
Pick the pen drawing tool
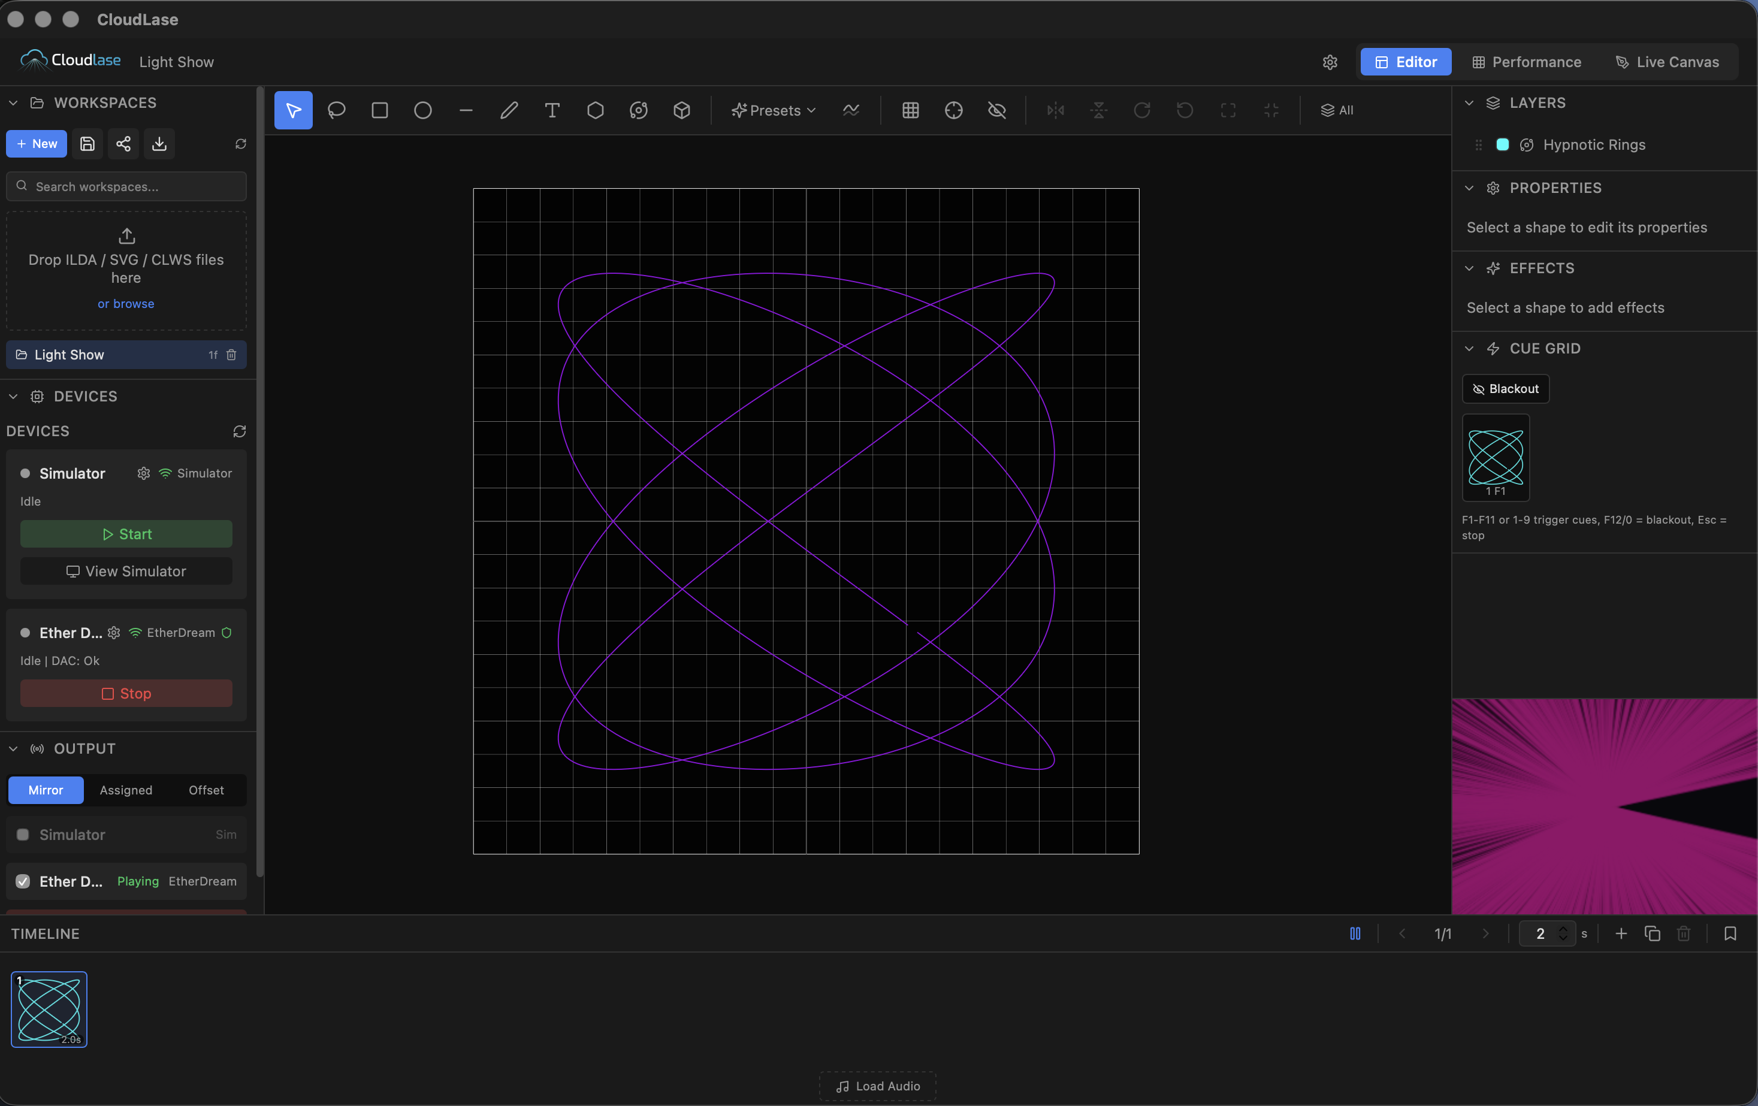[x=509, y=110]
